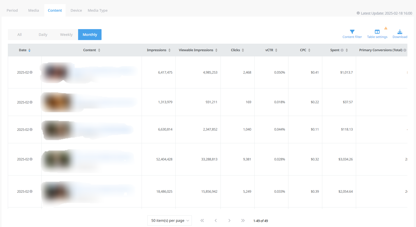Click the Download icon
Screen dimensions: 416x227
click(400, 32)
